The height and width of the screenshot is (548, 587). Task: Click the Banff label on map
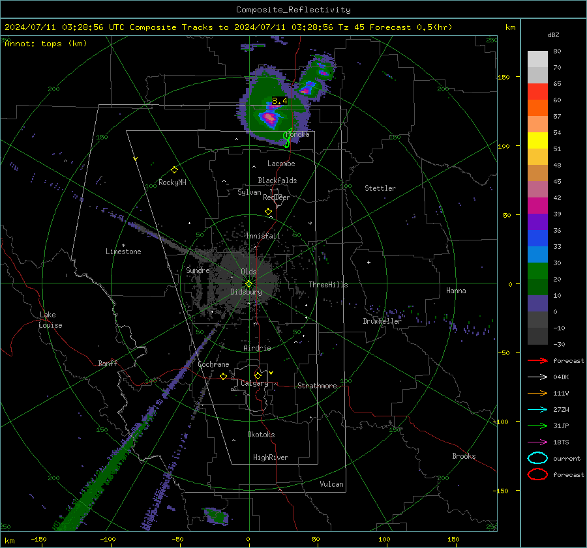[108, 364]
